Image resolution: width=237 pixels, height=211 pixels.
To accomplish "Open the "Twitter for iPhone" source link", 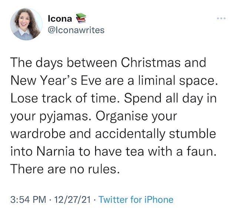I will point(137,200).
